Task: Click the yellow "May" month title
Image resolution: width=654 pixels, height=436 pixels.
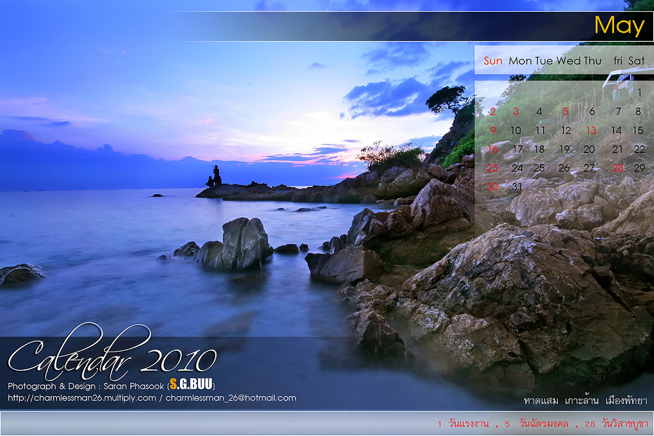Action: point(619,26)
